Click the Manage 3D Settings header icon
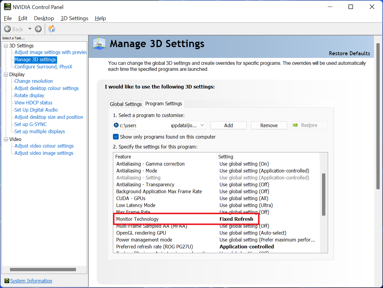The height and width of the screenshot is (288, 383). [99, 43]
